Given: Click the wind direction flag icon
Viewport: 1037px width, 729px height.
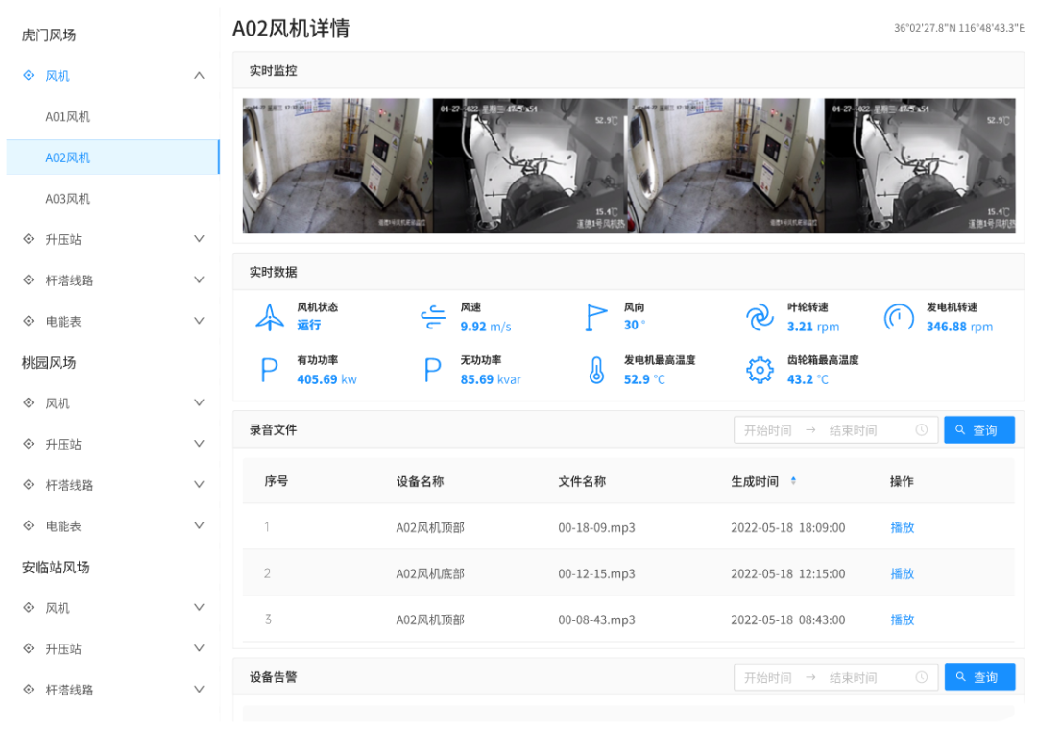Looking at the screenshot, I should [596, 317].
